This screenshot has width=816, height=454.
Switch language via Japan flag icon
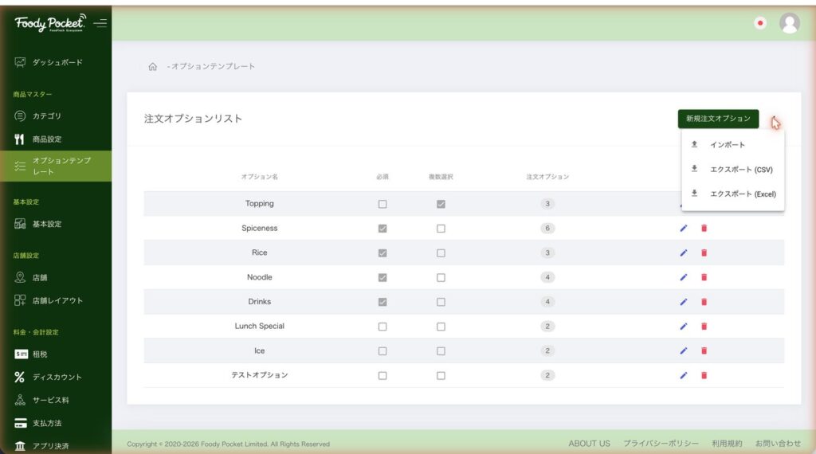click(x=760, y=23)
